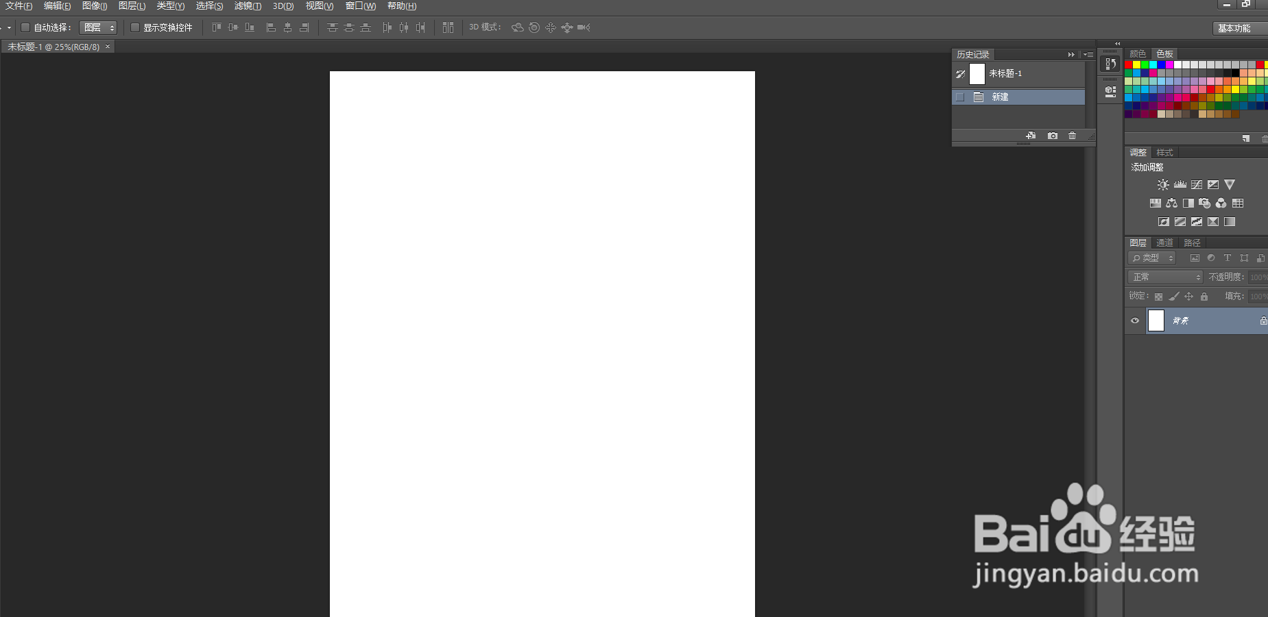The image size is (1268, 617).
Task: Switch to 路径 tab
Action: [1192, 243]
